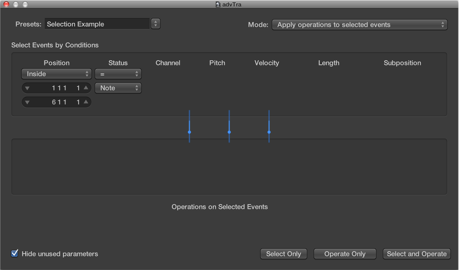The width and height of the screenshot is (459, 270).
Task: Decrease the 6 1 1 1 position value
Action: click(27, 102)
